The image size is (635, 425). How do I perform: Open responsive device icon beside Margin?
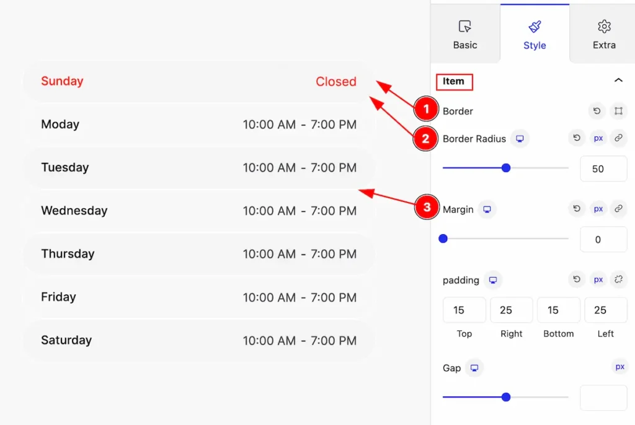click(487, 209)
